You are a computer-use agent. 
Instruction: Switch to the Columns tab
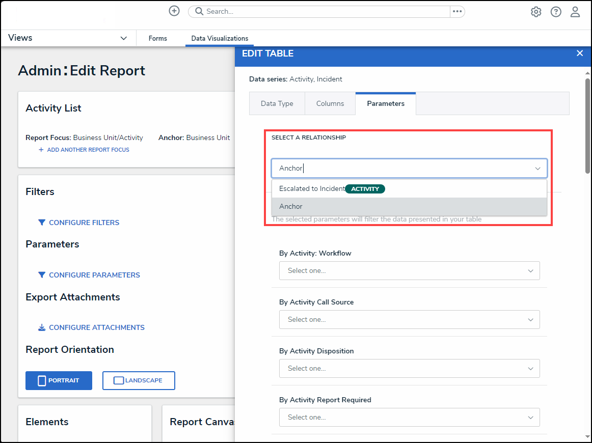pyautogui.click(x=330, y=103)
